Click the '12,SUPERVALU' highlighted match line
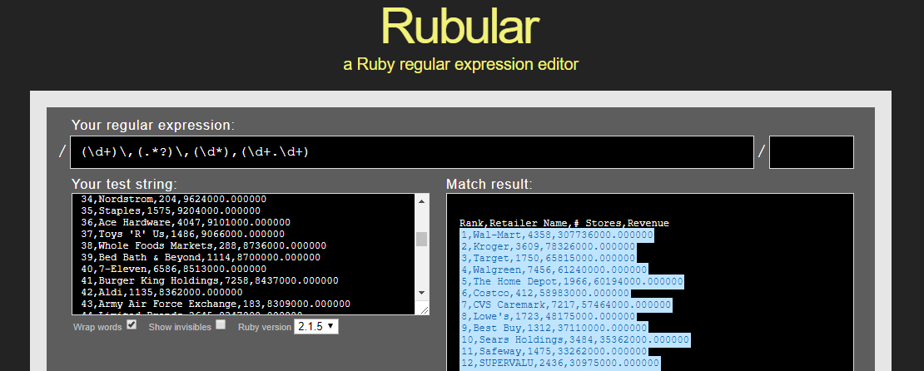The width and height of the screenshot is (924, 371). coord(560,364)
